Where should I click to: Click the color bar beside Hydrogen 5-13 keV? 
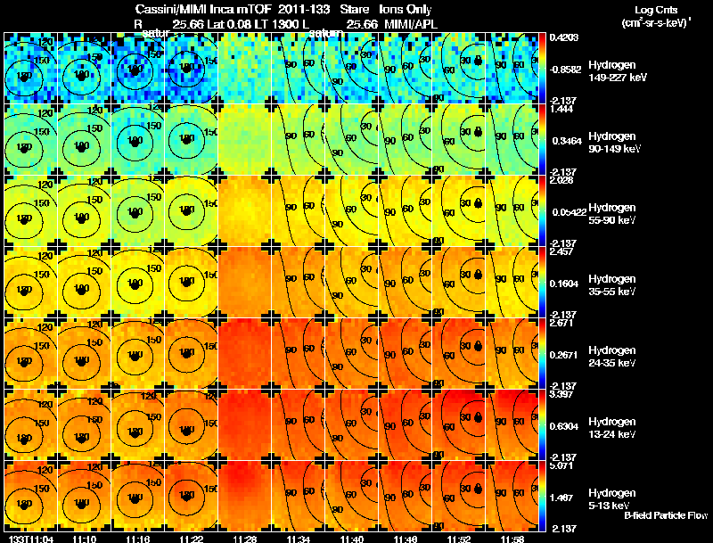[x=542, y=496]
